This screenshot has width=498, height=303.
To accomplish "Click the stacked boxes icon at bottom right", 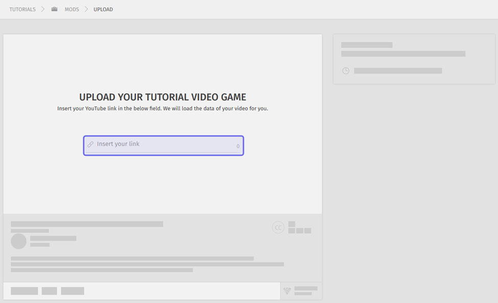I will coord(287,291).
